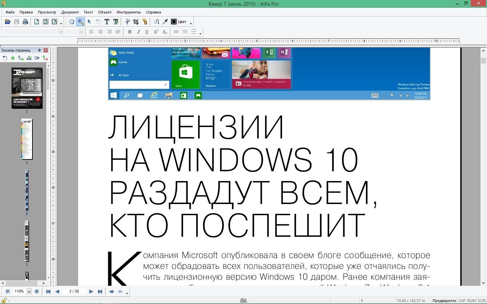The height and width of the screenshot is (304, 487).
Task: Select the Zoom magnifier tool
Action: point(80,22)
